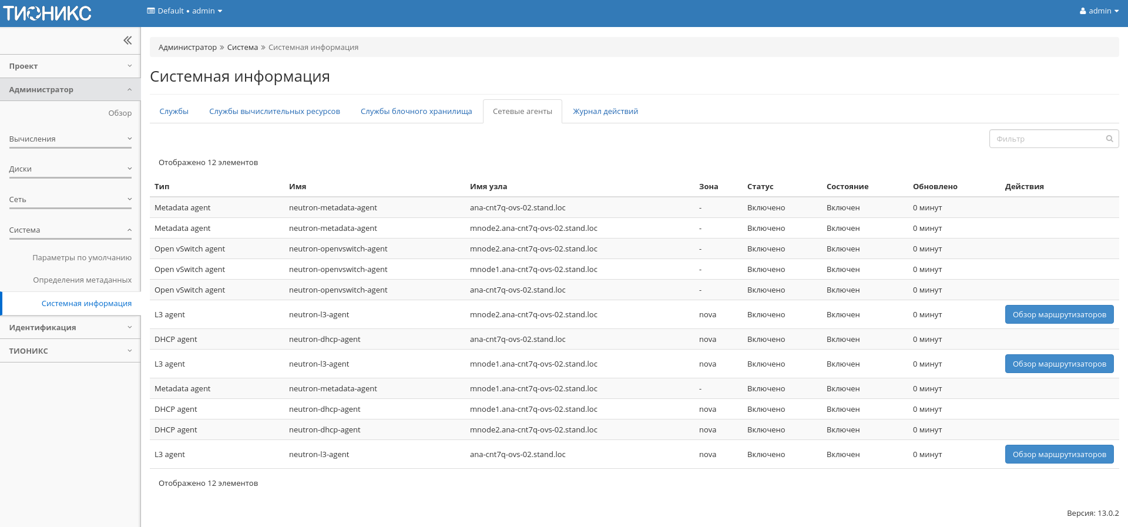Expand the Диски menu group
The width and height of the screenshot is (1128, 527).
70,169
